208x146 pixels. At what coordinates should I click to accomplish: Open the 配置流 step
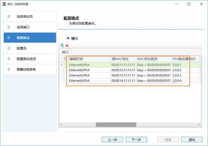[x=30, y=48]
